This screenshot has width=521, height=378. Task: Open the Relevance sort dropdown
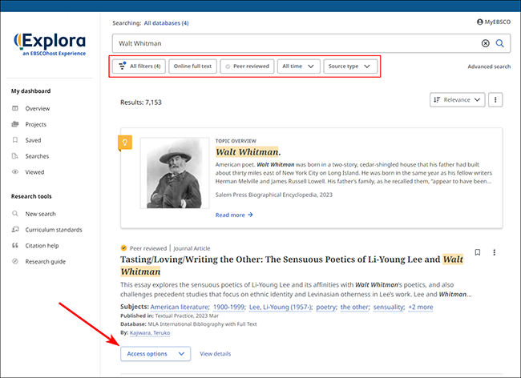tap(457, 100)
